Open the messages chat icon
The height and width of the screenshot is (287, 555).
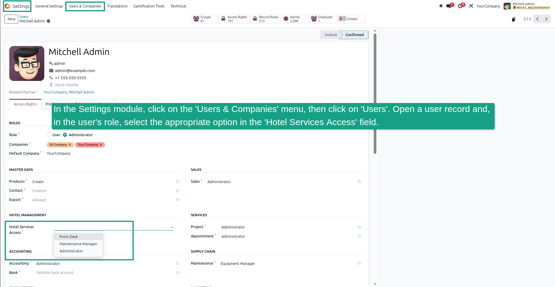[x=449, y=6]
